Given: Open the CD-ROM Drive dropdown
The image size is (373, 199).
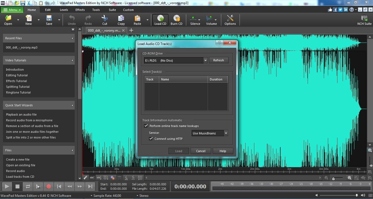Looking at the screenshot, I should pyautogui.click(x=205, y=60).
